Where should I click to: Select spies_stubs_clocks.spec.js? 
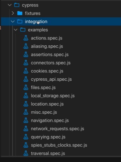59,145
